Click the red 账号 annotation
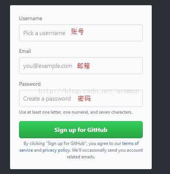 77,32
